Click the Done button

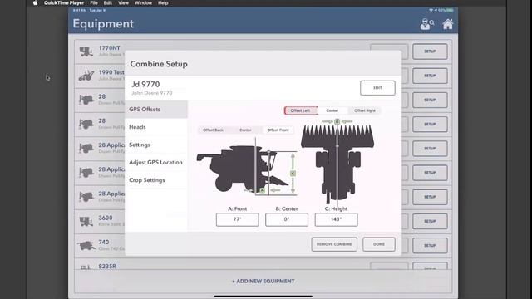(379, 244)
